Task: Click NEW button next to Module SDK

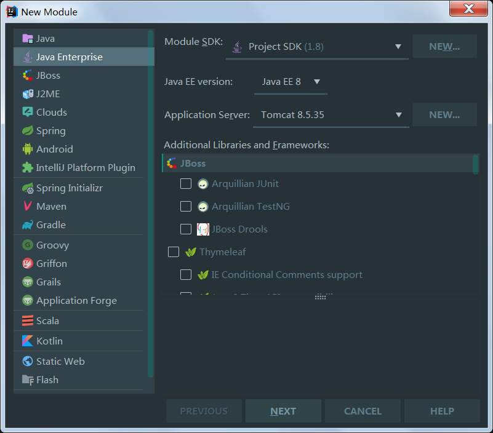Action: point(444,47)
